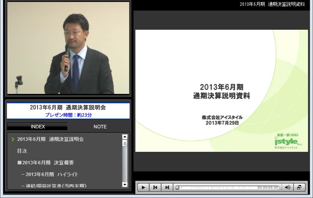Select the 目次 index entry
The height and width of the screenshot is (198, 313).
coord(22,151)
